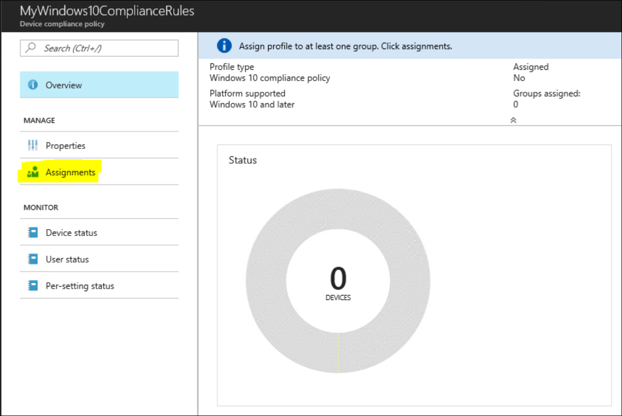Focus the Search (Ctrl+/) field
This screenshot has height=416, width=622.
pyautogui.click(x=99, y=48)
